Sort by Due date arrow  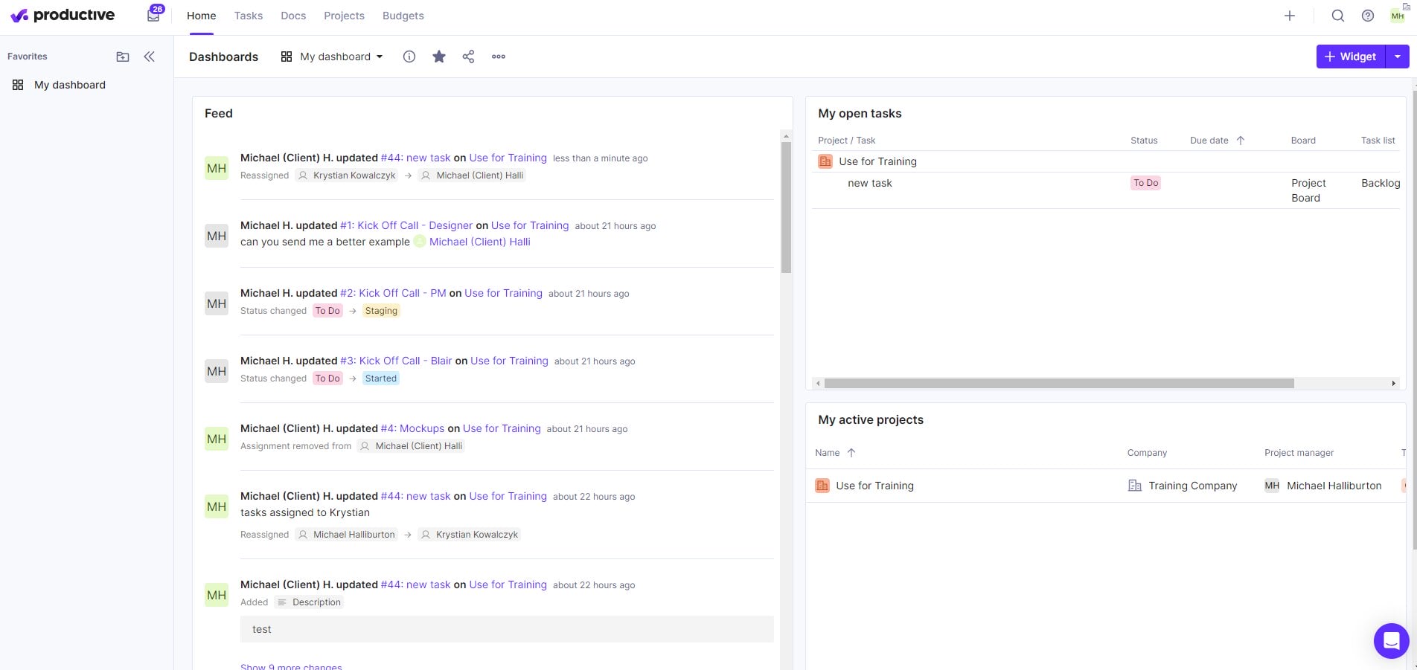click(1241, 141)
